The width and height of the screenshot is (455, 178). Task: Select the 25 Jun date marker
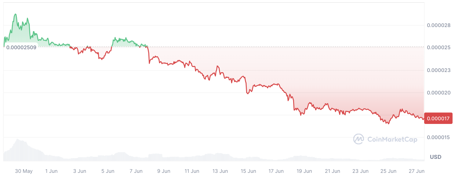pyautogui.click(x=389, y=171)
